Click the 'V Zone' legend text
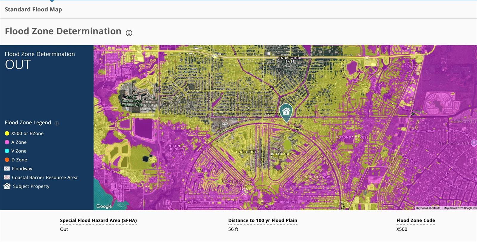The image size is (477, 242). click(x=19, y=151)
